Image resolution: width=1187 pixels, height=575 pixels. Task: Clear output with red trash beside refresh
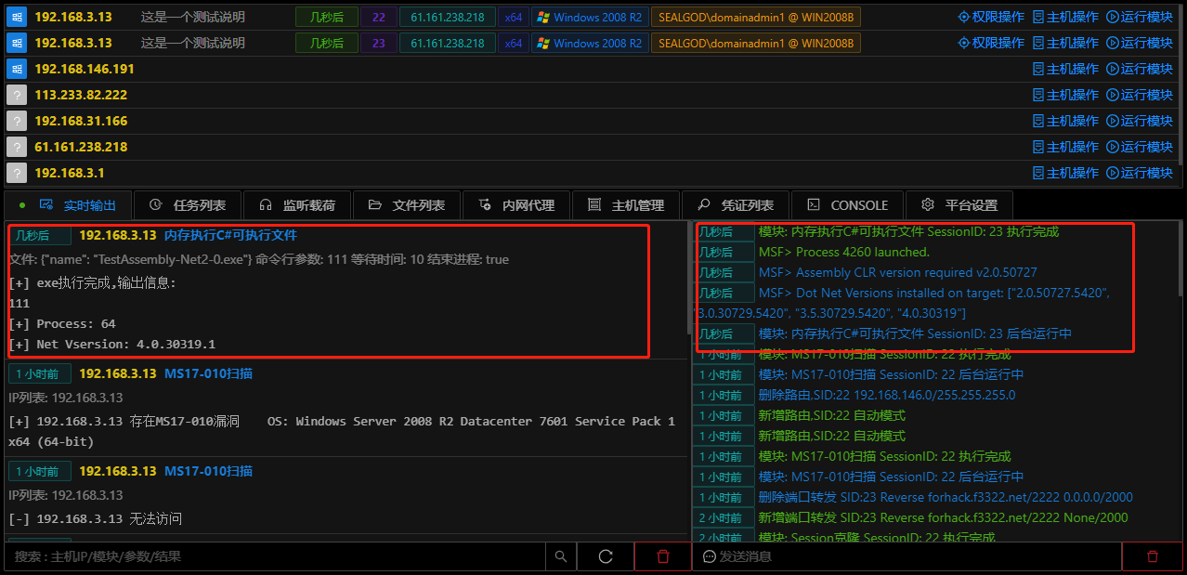tap(662, 556)
